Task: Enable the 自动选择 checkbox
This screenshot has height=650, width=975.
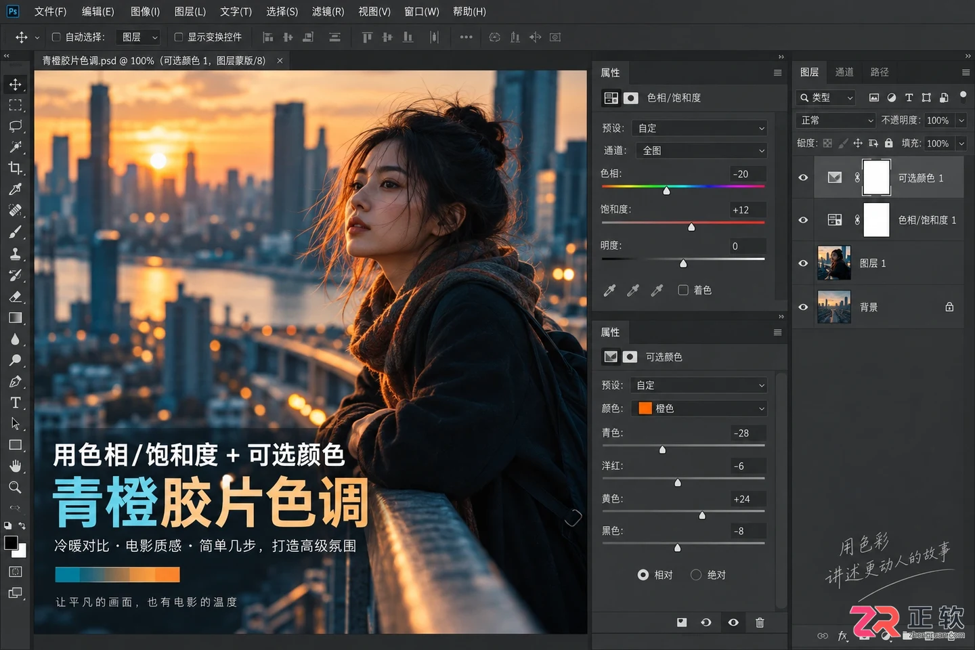Action: point(56,37)
